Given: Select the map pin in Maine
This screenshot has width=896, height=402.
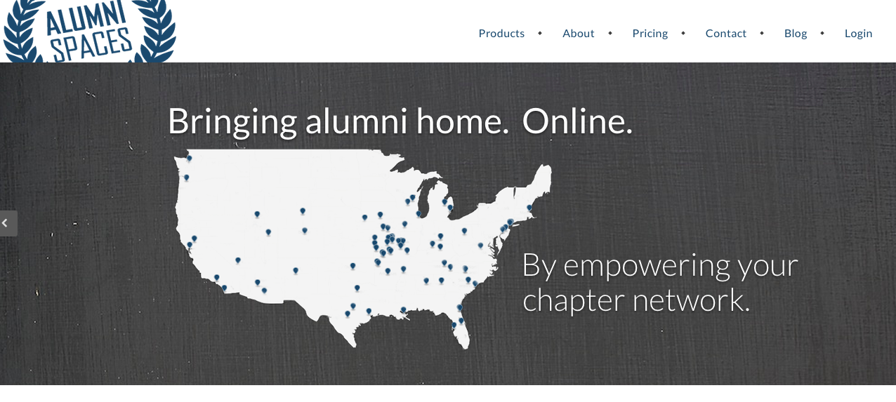Looking at the screenshot, I should 529,208.
